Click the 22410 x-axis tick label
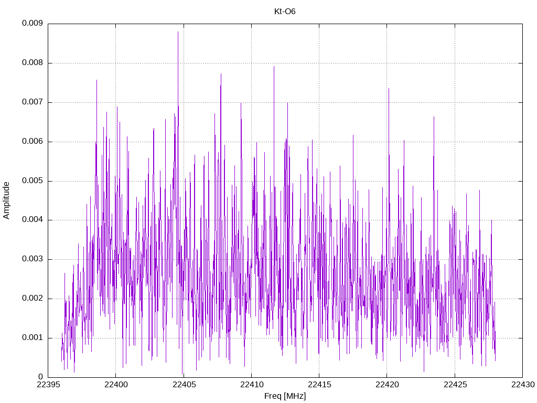The image size is (537, 403). point(251,385)
